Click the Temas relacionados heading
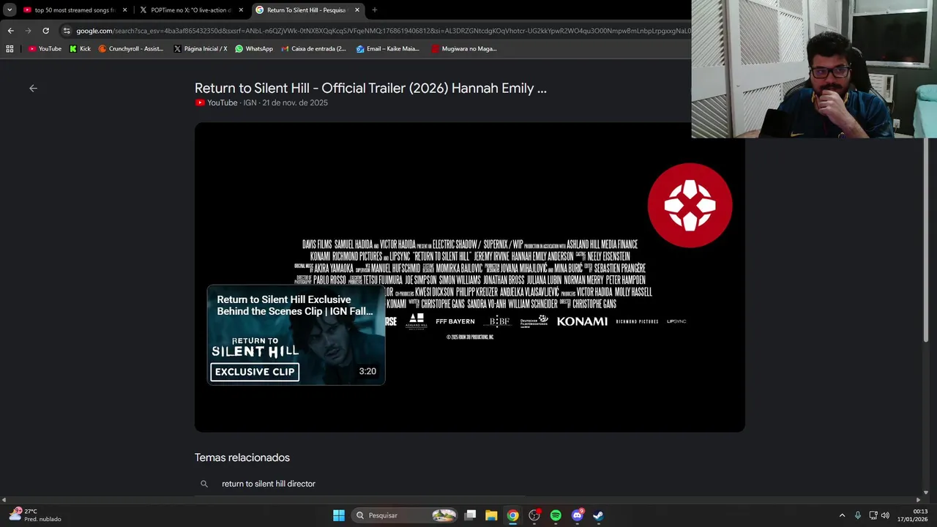 pos(242,457)
